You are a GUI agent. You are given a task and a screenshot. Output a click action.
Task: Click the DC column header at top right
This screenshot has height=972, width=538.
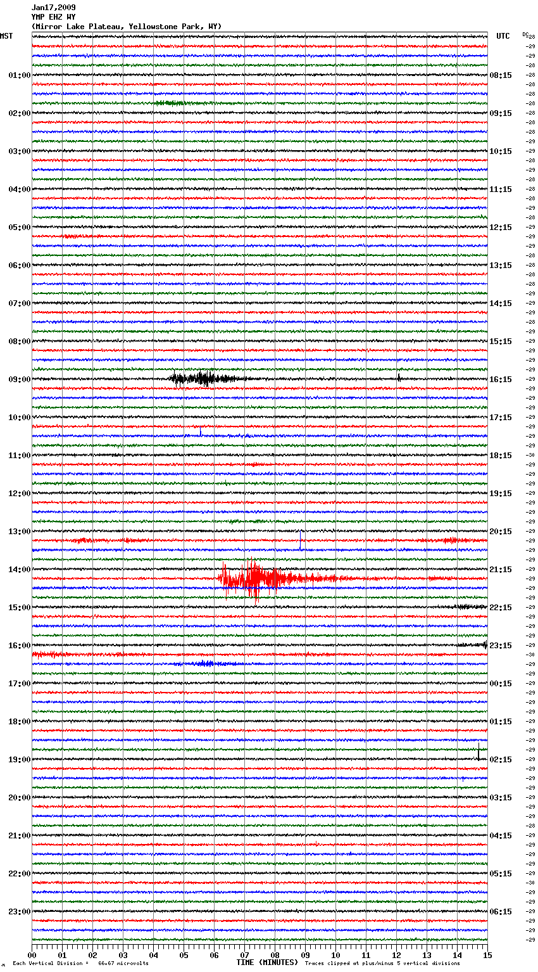pos(525,34)
